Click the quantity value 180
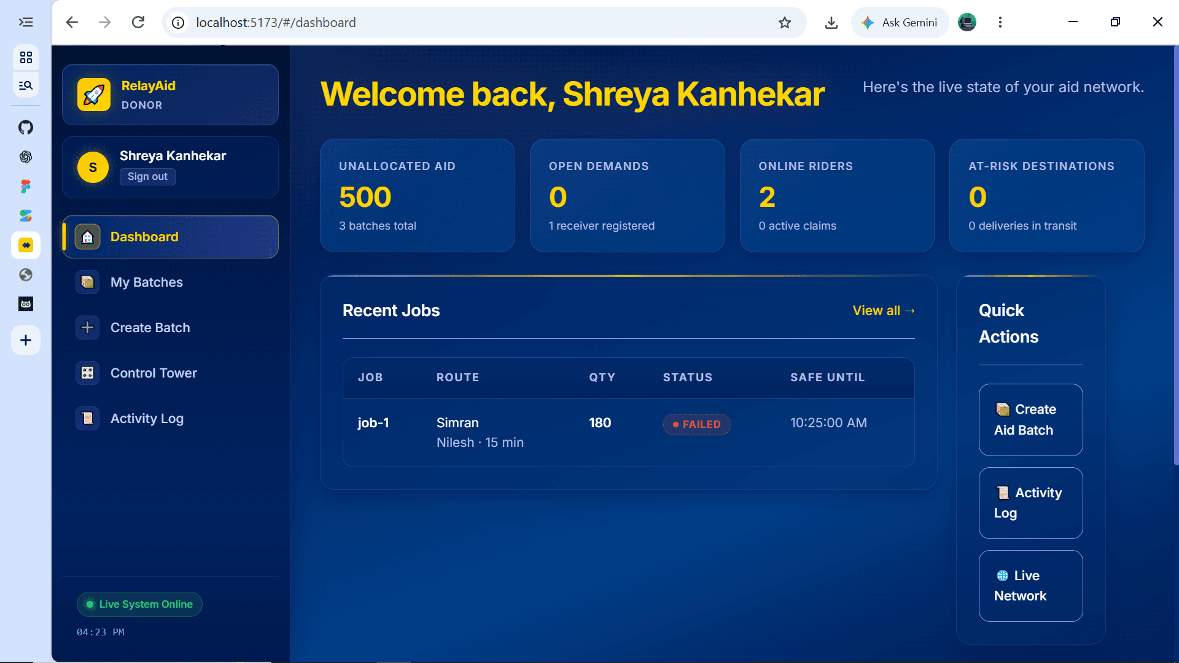 click(x=600, y=423)
